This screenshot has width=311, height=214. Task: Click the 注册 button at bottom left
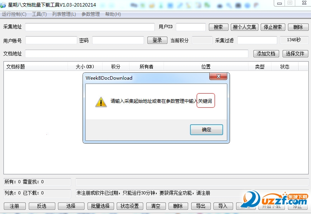15,206
